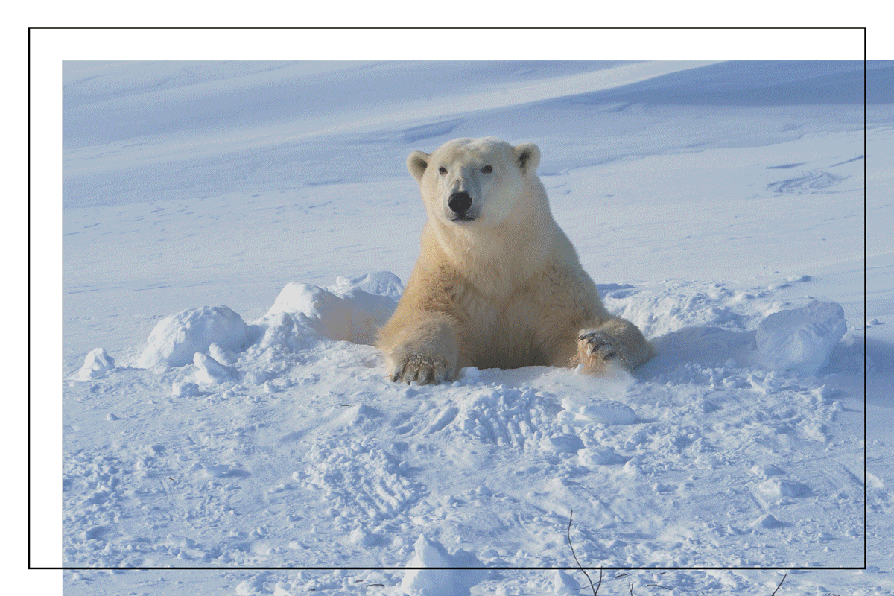The width and height of the screenshot is (894, 596).
Task: Click the bottom-right corner of the black frame
Action: (865, 568)
